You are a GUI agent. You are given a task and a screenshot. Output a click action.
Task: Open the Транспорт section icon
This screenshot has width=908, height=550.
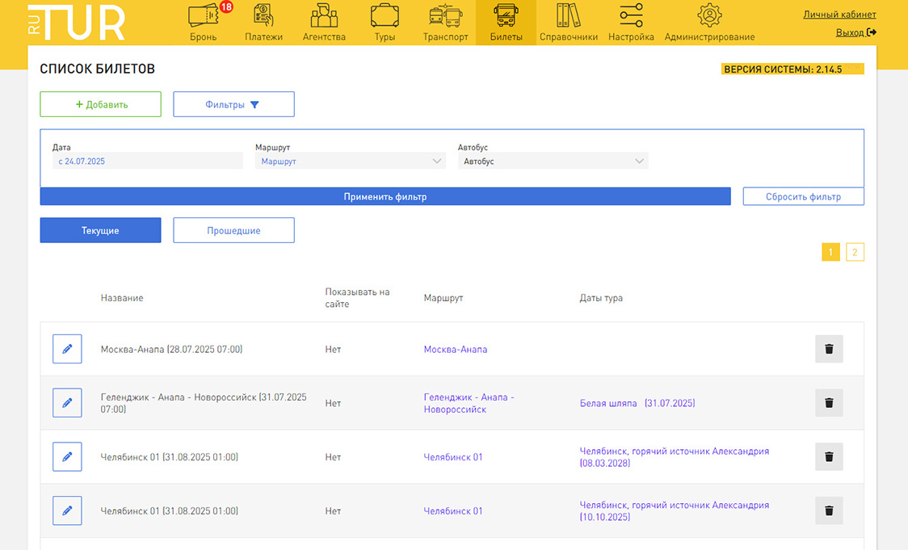click(445, 15)
